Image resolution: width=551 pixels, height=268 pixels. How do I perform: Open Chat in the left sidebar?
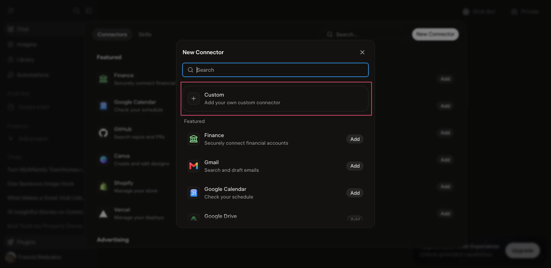point(44,29)
